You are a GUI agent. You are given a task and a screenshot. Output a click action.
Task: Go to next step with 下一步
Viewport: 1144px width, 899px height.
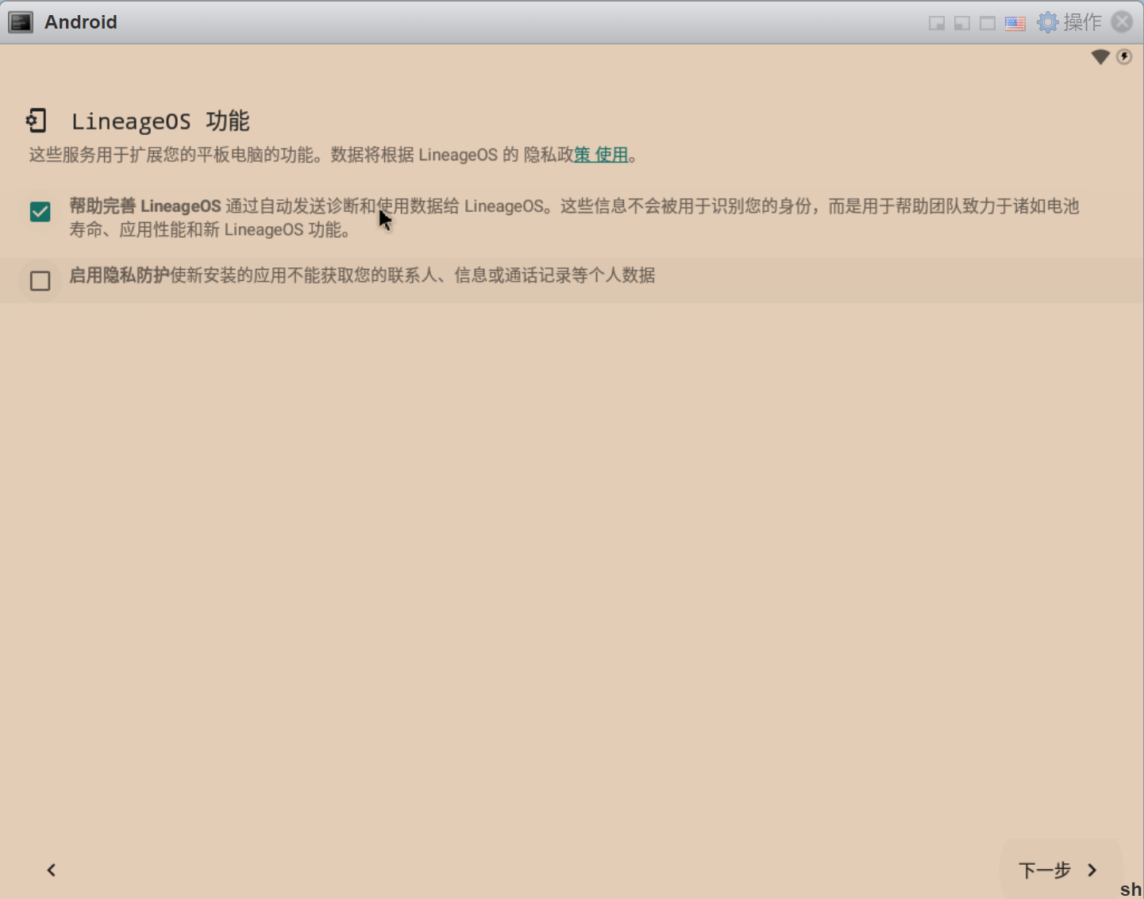tap(1059, 870)
